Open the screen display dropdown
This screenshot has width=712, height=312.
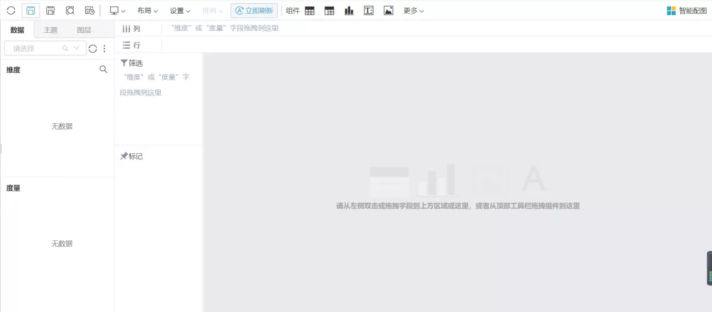[x=117, y=11]
